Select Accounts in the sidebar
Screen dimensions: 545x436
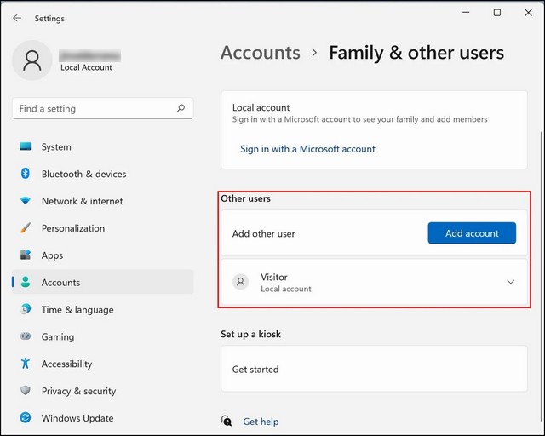point(102,283)
